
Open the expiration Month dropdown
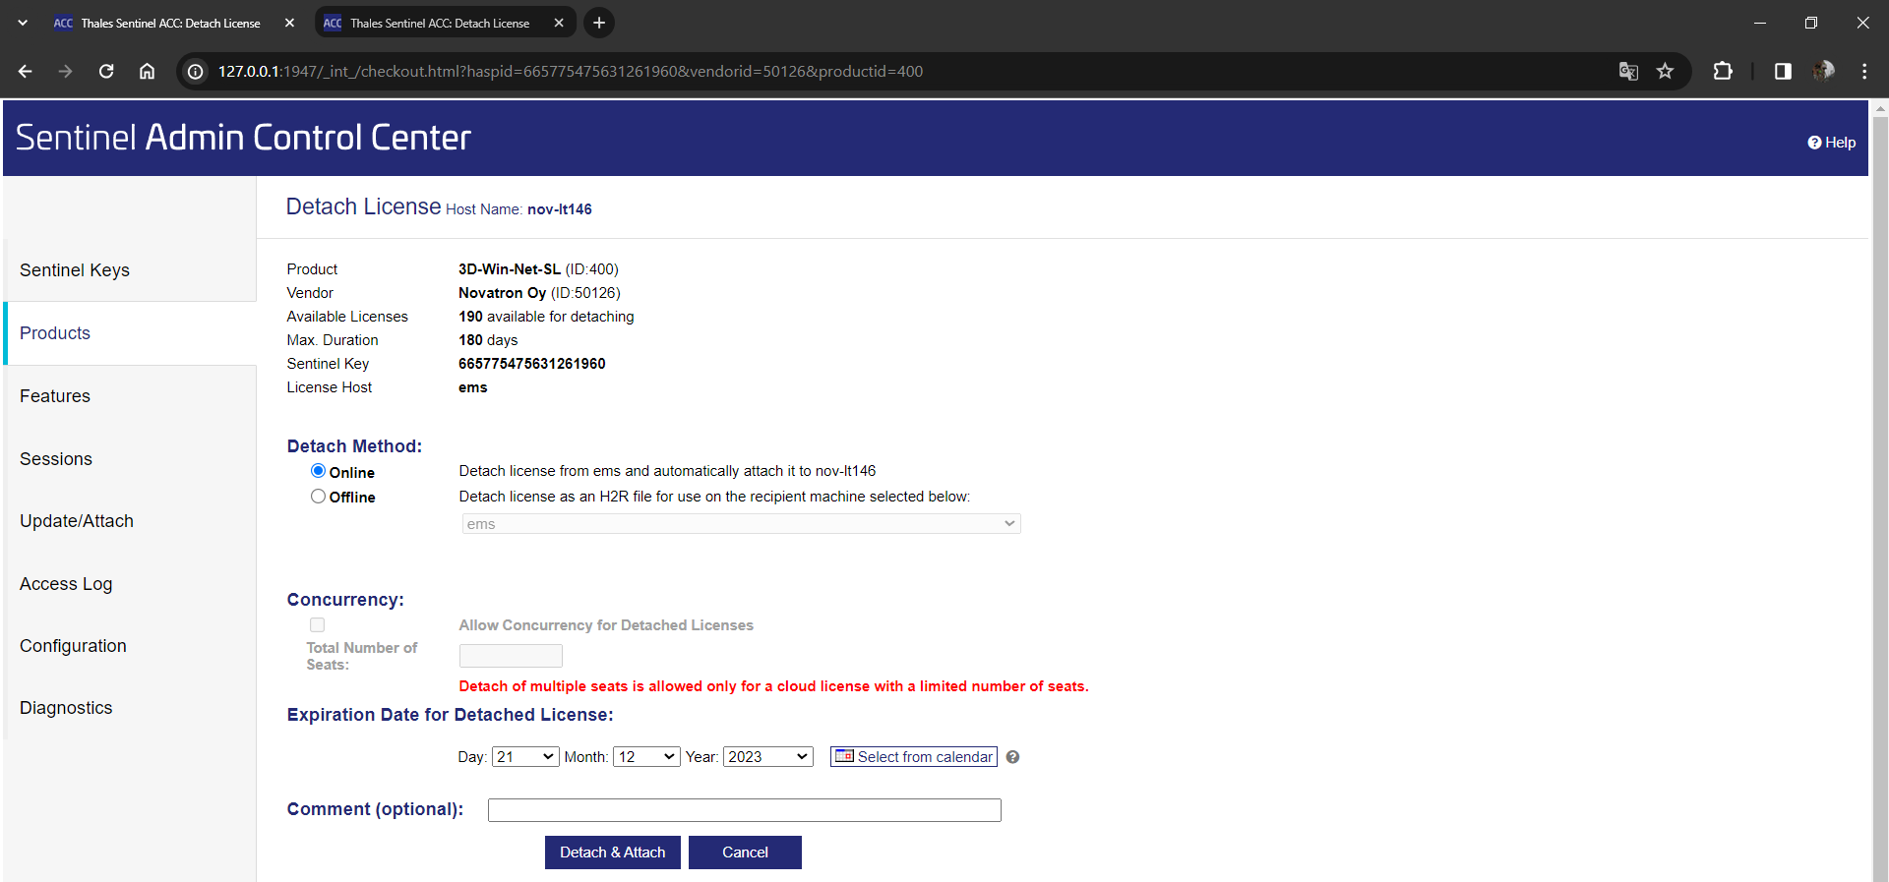(x=646, y=756)
